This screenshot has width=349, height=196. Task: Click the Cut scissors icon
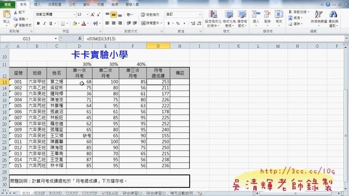16,13
